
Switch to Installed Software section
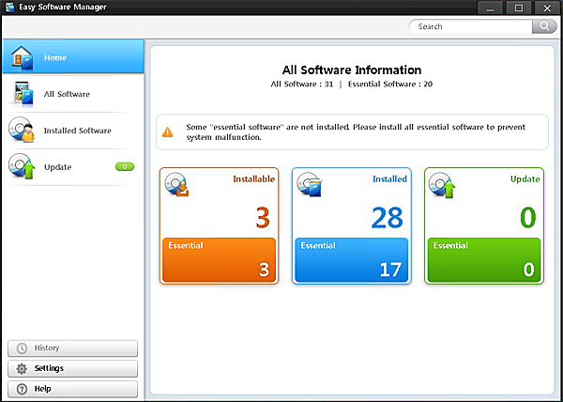[77, 131]
